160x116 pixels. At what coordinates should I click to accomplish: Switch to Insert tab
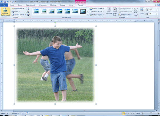coord(20,5)
